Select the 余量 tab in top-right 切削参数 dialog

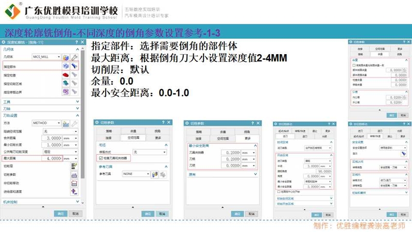coord(380,54)
